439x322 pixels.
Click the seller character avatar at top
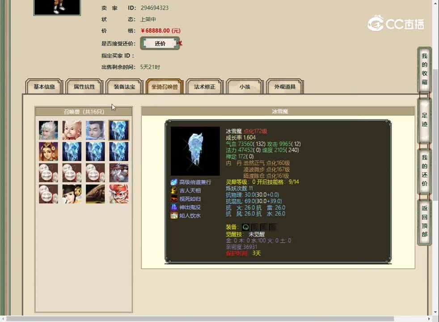57,7
